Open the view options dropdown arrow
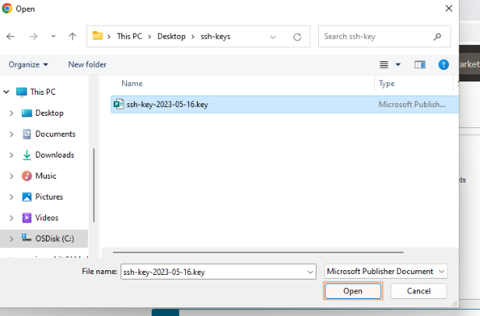The image size is (480, 316). (398, 64)
